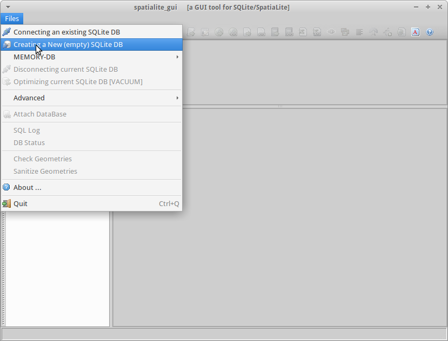This screenshot has height=341, width=448.
Task: Select Disconnecting current SQLite DB
Action: tap(91, 70)
